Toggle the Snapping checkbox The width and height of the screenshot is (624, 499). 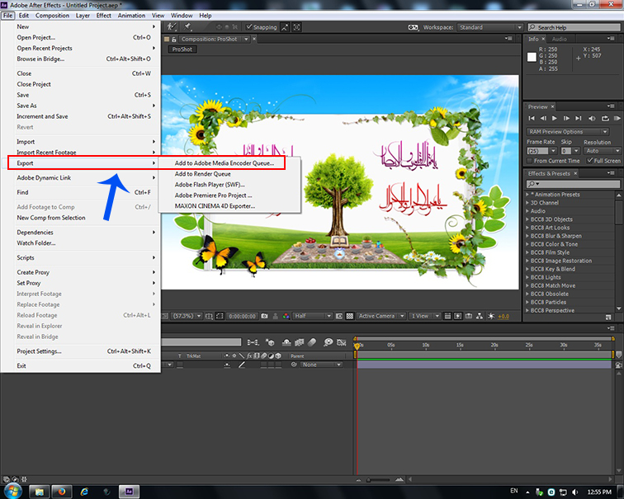tap(249, 27)
